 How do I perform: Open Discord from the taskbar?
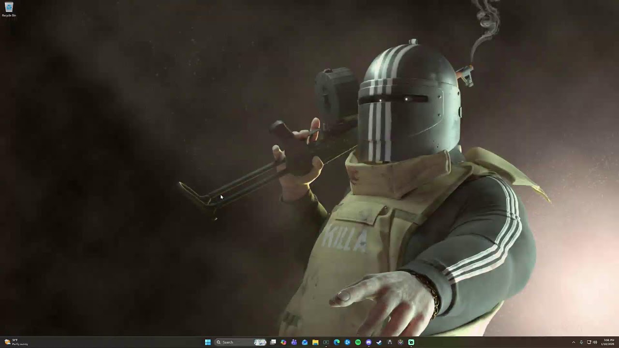click(x=368, y=342)
